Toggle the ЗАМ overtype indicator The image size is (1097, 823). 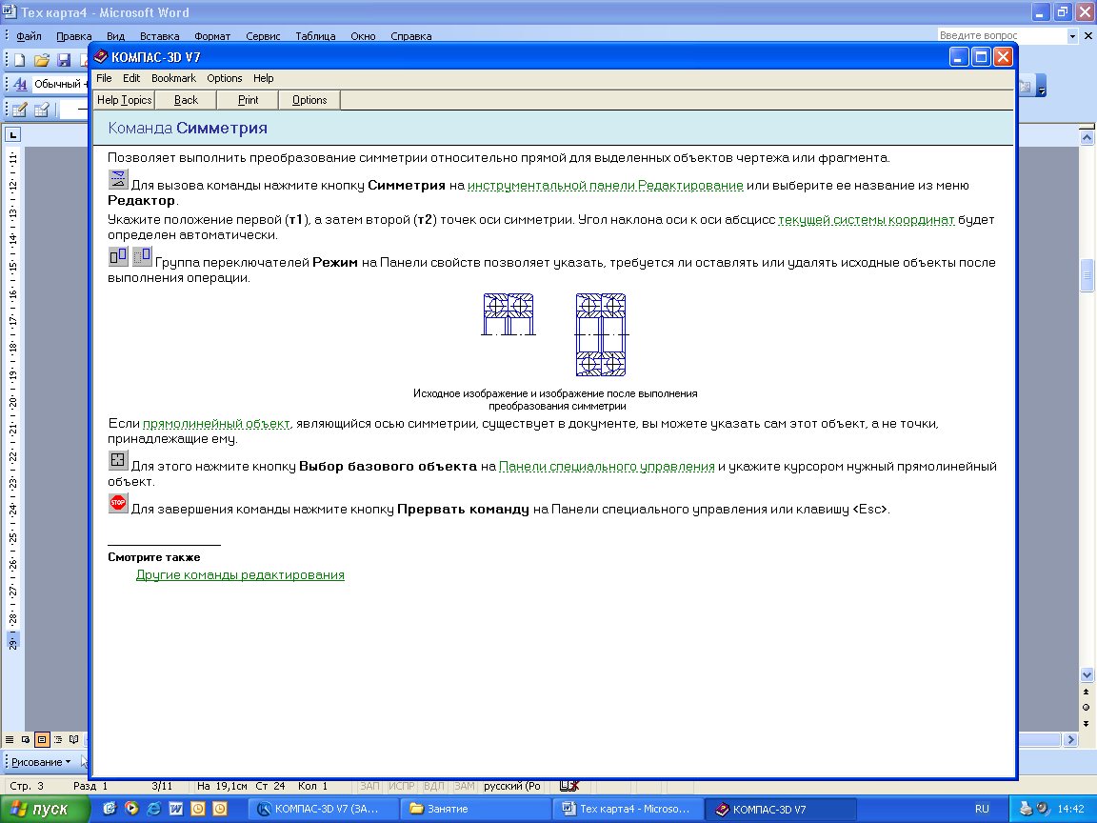465,786
